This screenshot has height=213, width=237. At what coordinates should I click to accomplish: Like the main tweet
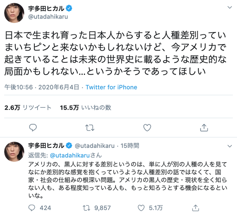(x=147, y=127)
